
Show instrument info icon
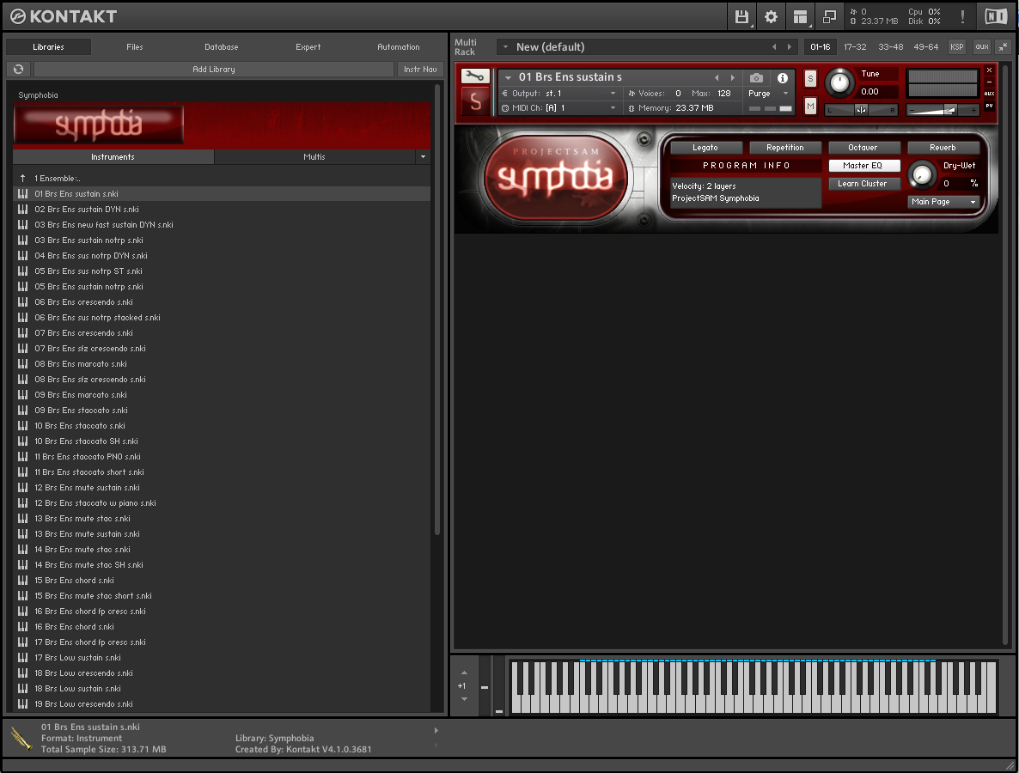click(783, 78)
